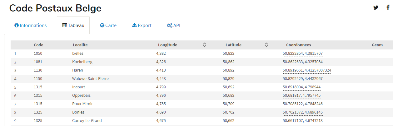Open Woluwe-Saint-Pierre coordinates link
Image resolution: width=393 pixels, height=126 pixels.
(x=302, y=79)
